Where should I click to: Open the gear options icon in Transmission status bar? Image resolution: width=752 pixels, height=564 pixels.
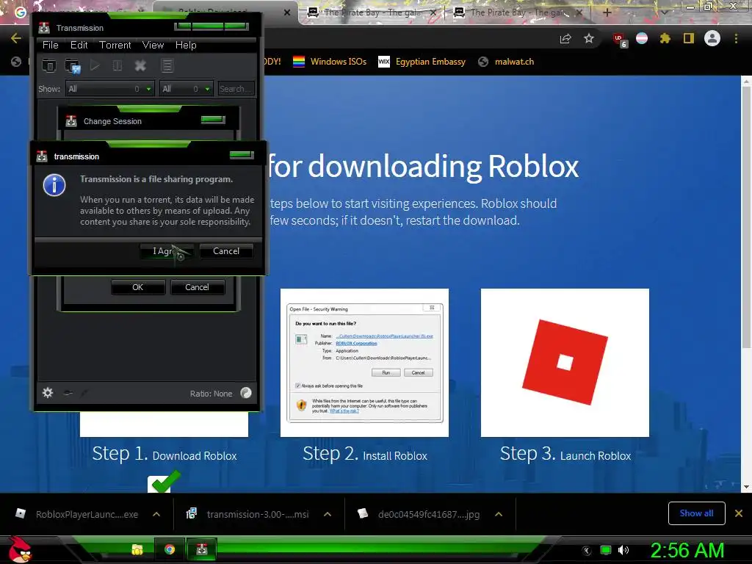click(x=48, y=393)
